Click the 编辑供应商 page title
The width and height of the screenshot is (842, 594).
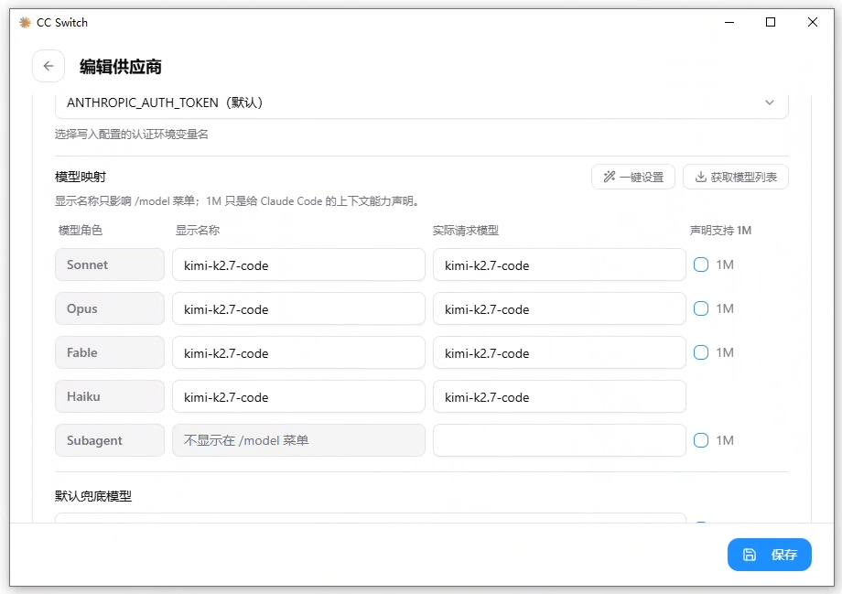121,67
